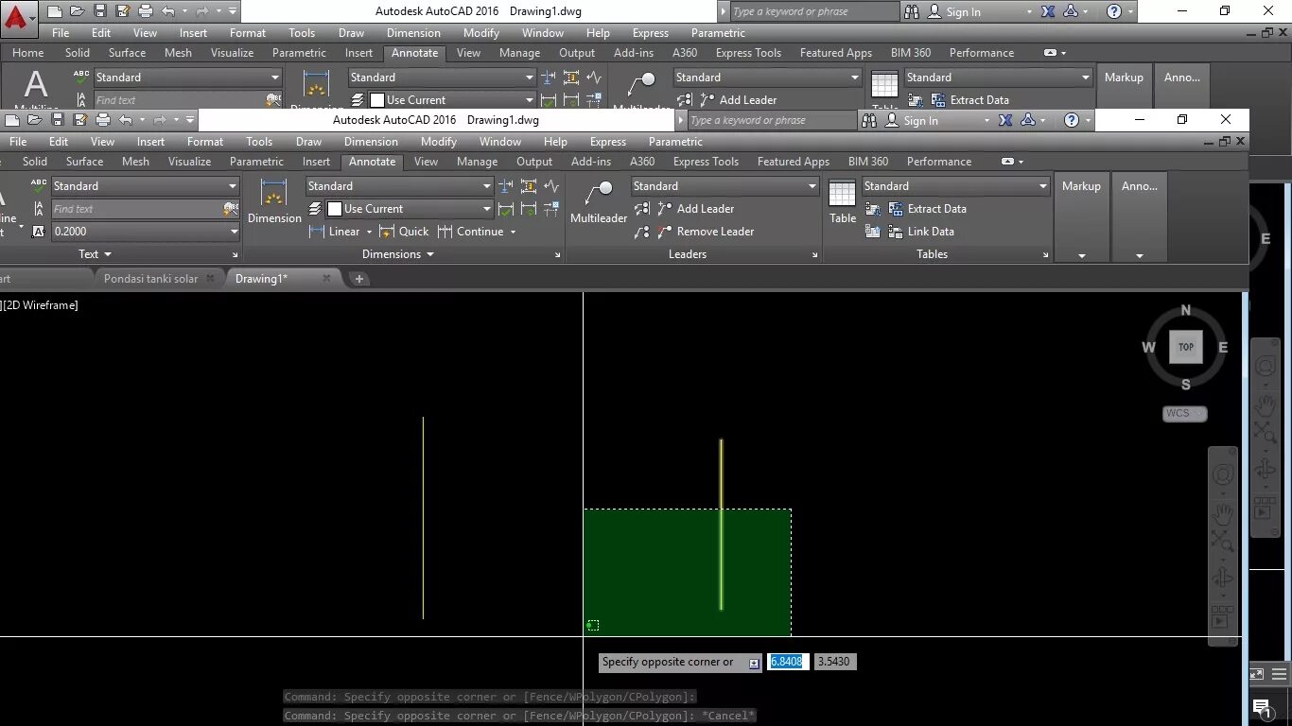
Task: Switch to the Manage ribbon tab in front window
Action: pos(477,162)
